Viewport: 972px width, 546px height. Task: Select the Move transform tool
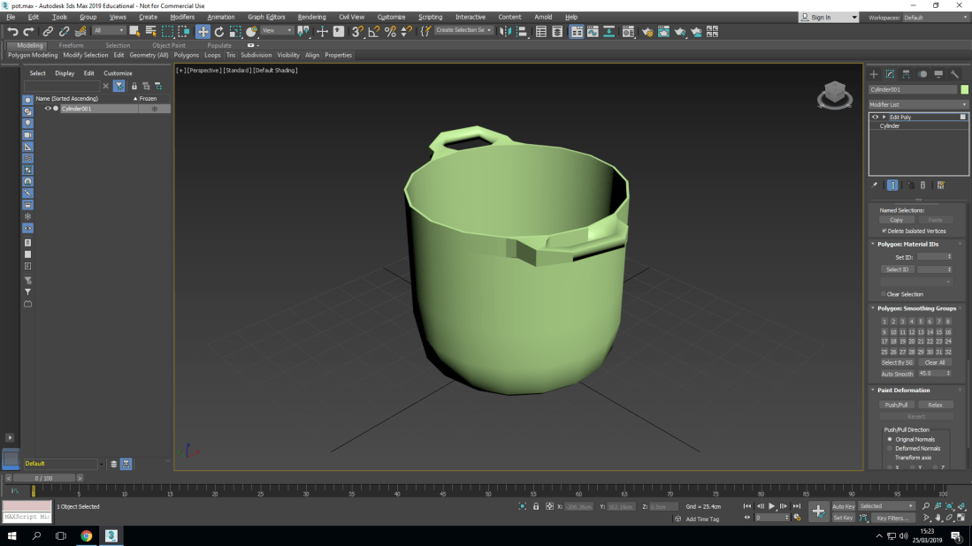click(203, 31)
